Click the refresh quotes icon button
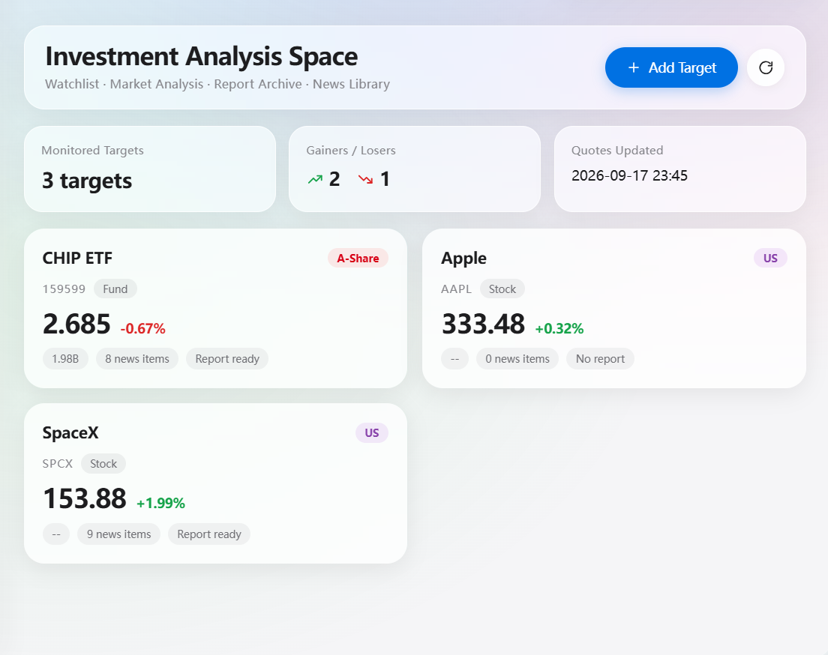This screenshot has height=655, width=828. click(x=766, y=67)
